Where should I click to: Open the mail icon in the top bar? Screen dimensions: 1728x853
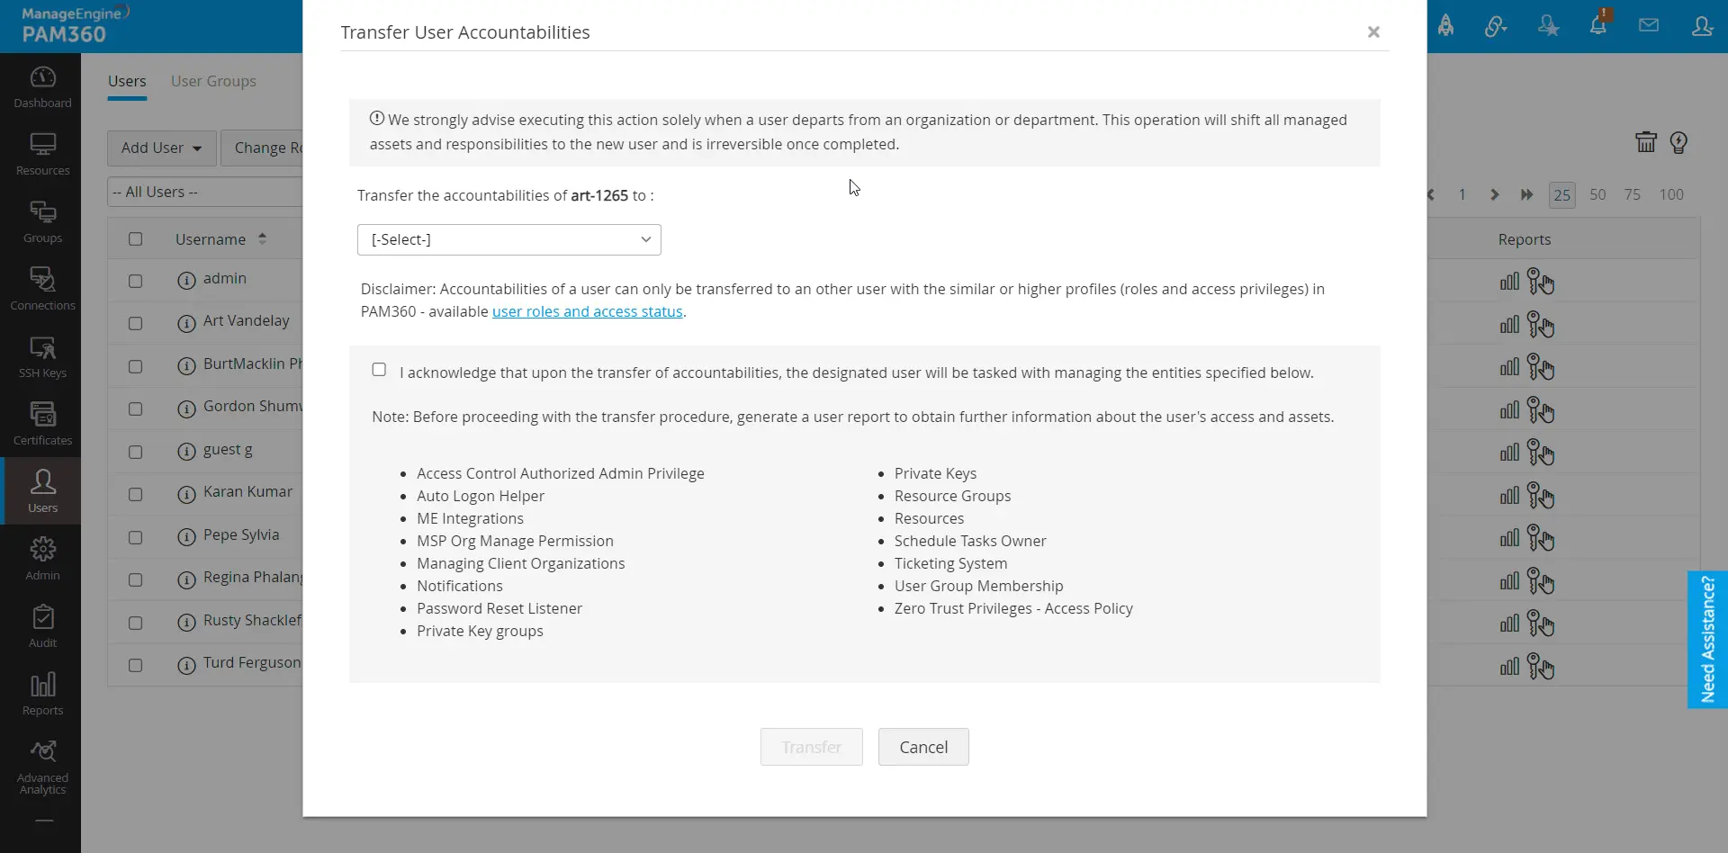point(1649,25)
